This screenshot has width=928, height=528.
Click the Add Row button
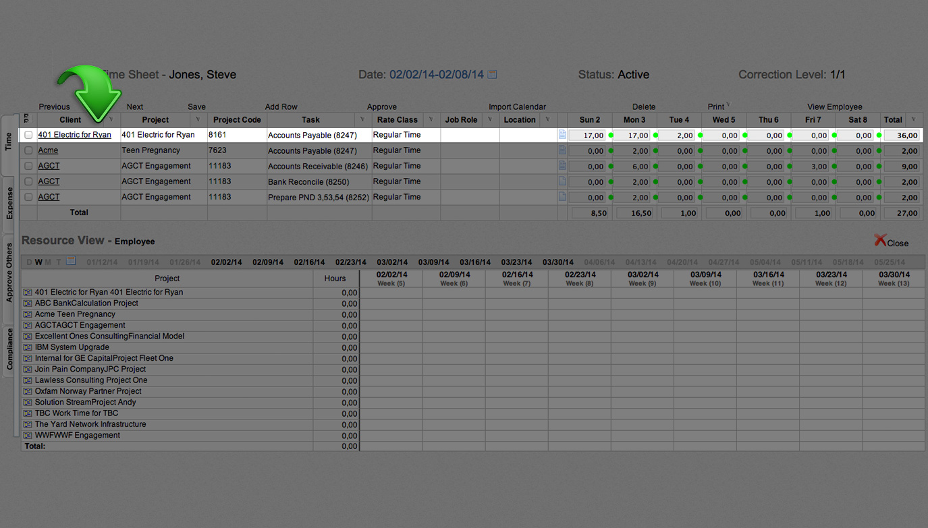coord(281,107)
